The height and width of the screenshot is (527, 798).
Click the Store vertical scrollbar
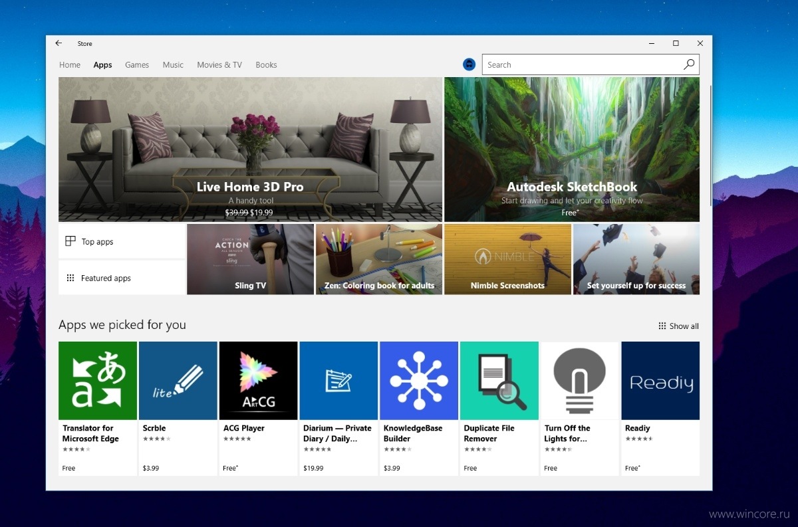pyautogui.click(x=710, y=146)
